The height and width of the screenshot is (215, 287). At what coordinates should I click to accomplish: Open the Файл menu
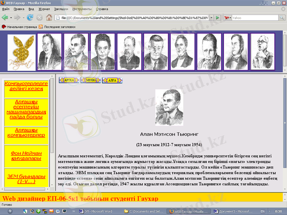(x=6, y=9)
